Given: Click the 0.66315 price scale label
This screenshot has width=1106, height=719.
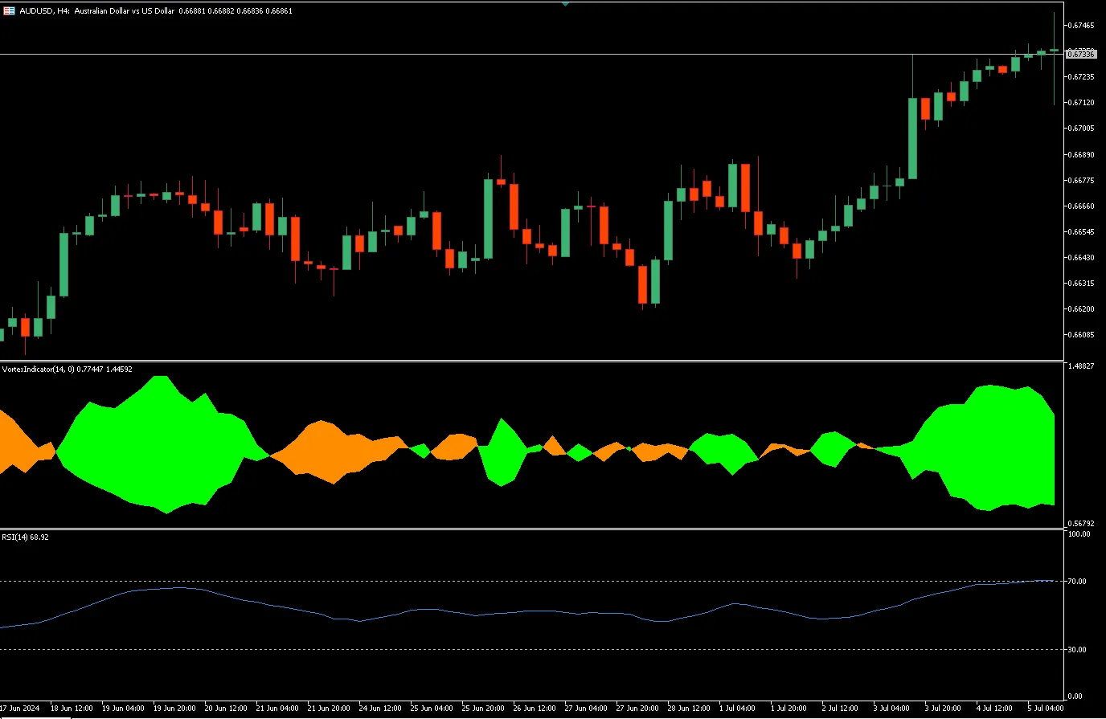Looking at the screenshot, I should 1082,284.
